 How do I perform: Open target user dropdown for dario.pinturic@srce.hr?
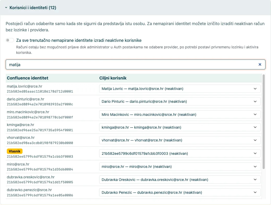[180, 101]
